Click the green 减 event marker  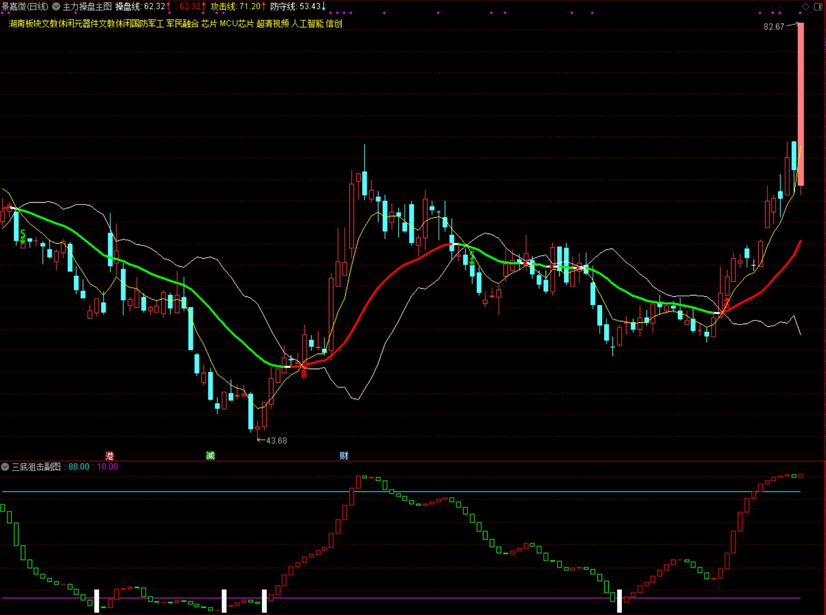[x=210, y=455]
